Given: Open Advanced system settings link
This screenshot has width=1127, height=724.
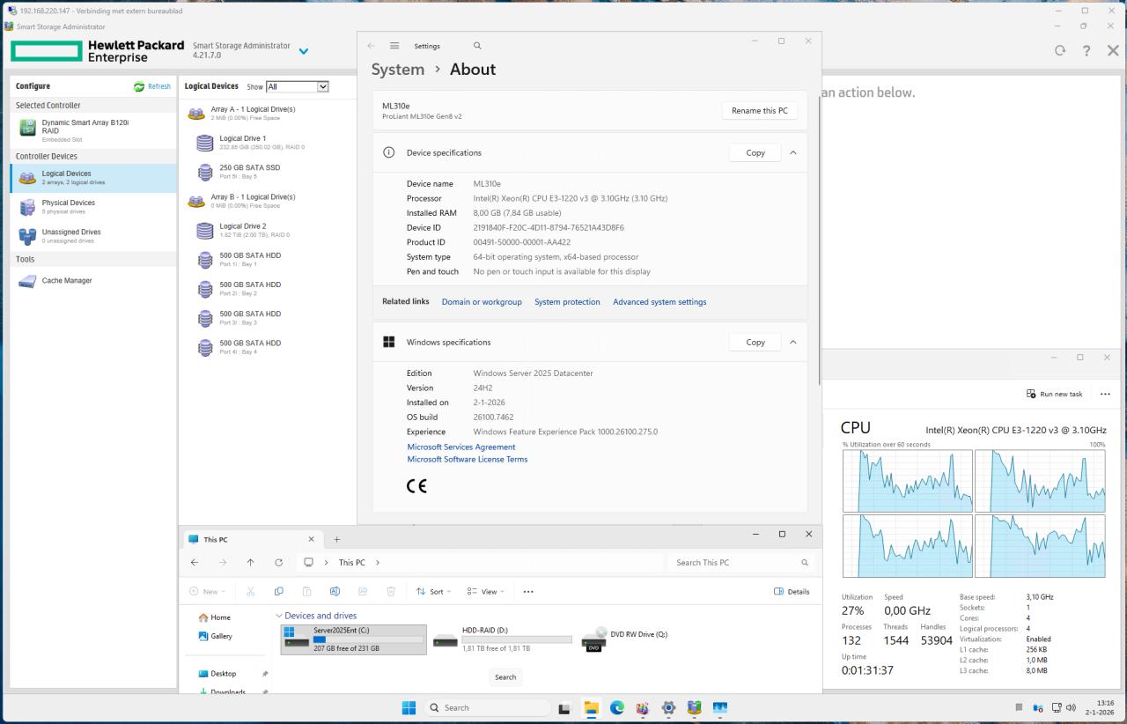Looking at the screenshot, I should 659,302.
